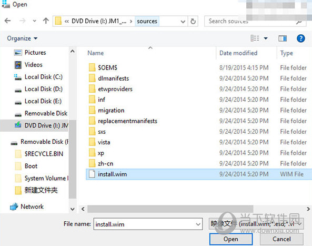Select the sxs folder icon
Screen dimensions: 312x246
[x=92, y=132]
